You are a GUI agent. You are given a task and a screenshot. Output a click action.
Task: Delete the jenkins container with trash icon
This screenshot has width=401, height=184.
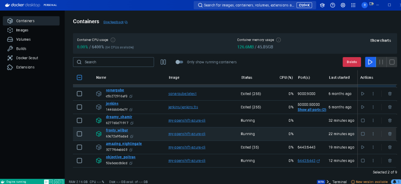point(390,107)
